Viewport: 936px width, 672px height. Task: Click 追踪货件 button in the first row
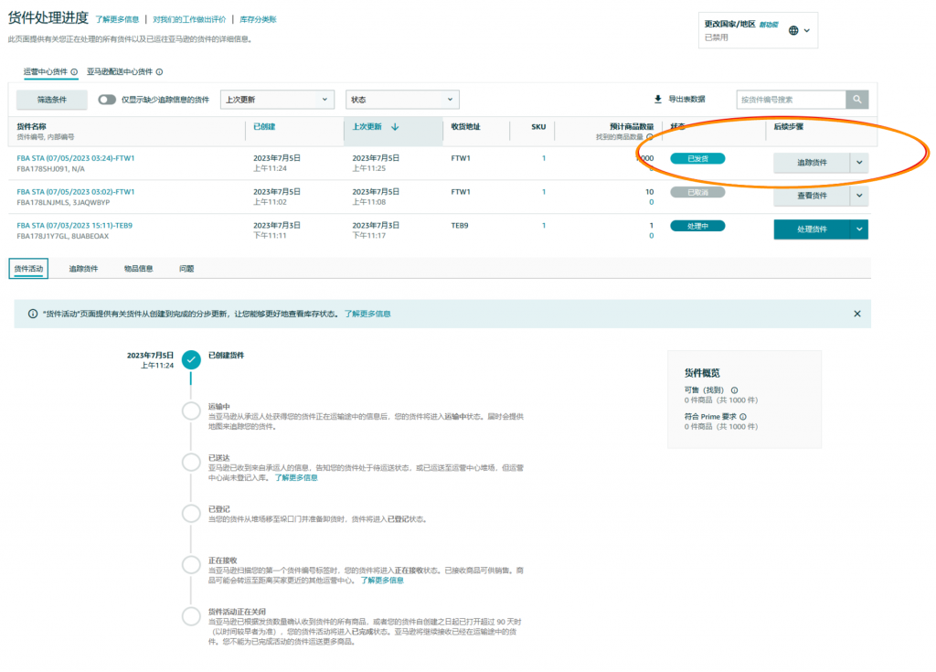pyautogui.click(x=812, y=163)
